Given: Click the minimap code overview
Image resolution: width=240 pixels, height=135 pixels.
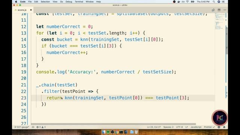Looking at the screenshot, I should click(220, 21).
